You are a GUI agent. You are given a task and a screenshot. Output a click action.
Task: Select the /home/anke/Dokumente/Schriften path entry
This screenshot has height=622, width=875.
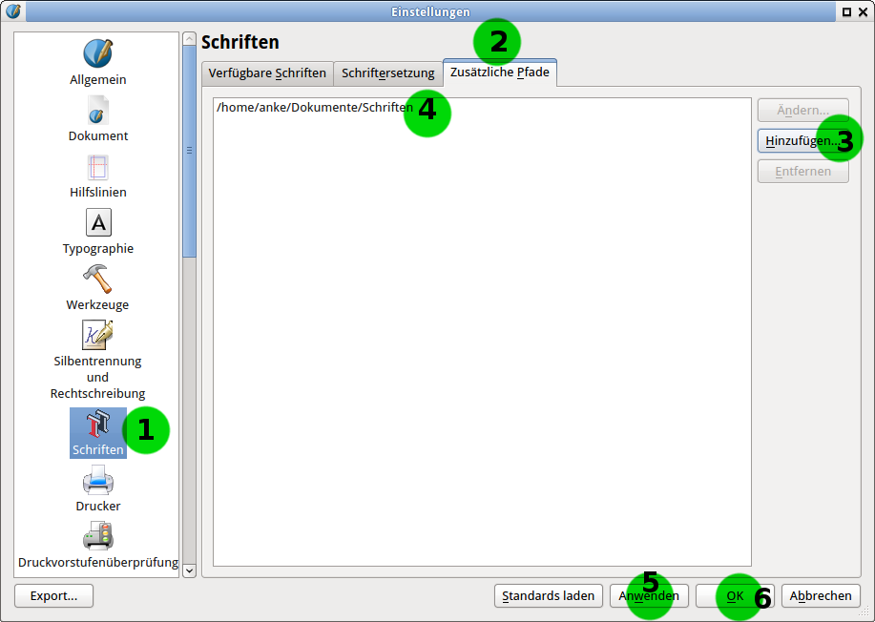(x=313, y=107)
